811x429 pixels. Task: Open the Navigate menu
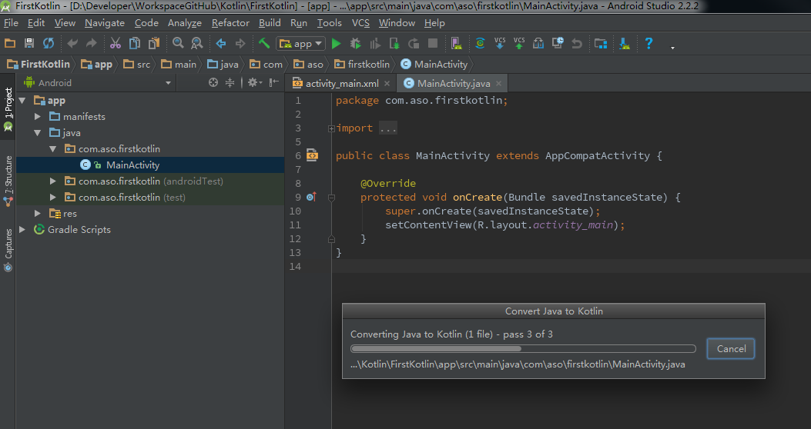coord(105,23)
